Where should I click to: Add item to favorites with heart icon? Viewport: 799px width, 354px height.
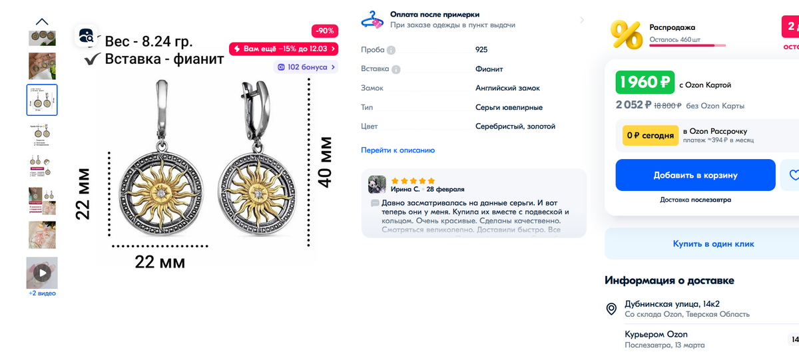coord(792,175)
